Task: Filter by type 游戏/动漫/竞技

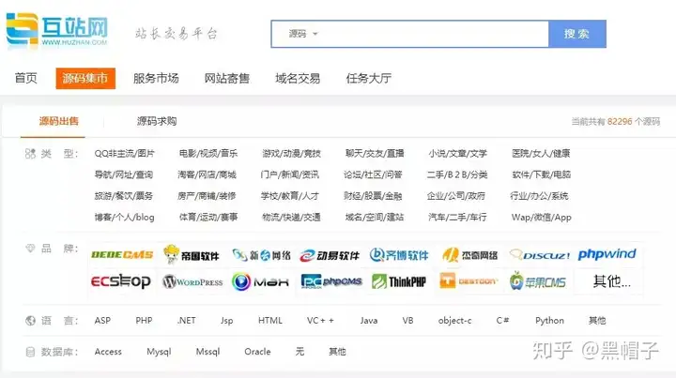Action: click(x=291, y=153)
